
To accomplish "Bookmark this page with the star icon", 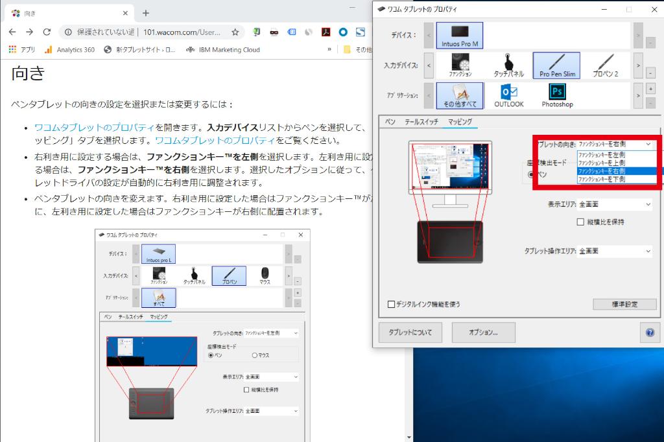I will [235, 32].
